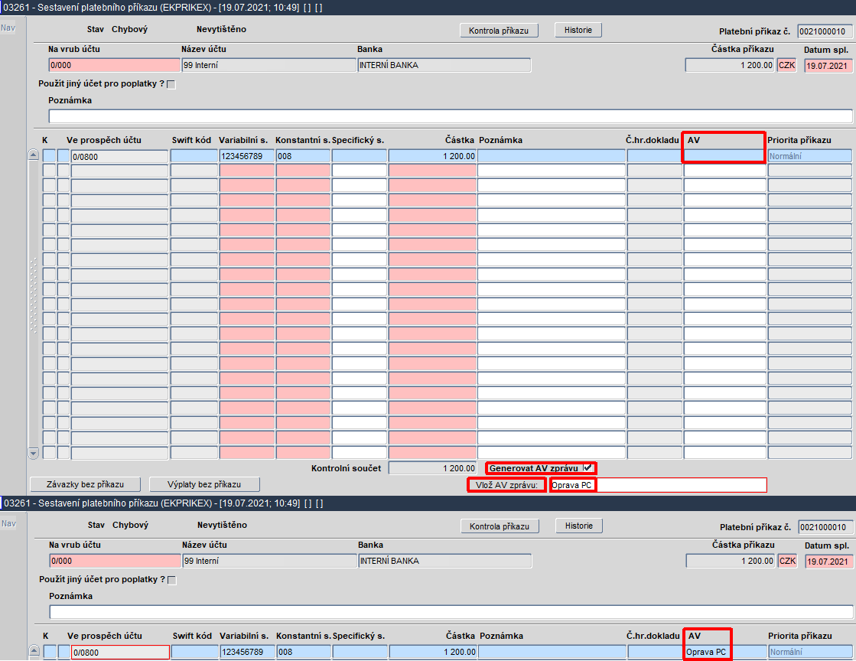Click the dotted scrollbar track of upper grid
This screenshot has width=856, height=661.
coord(34,295)
